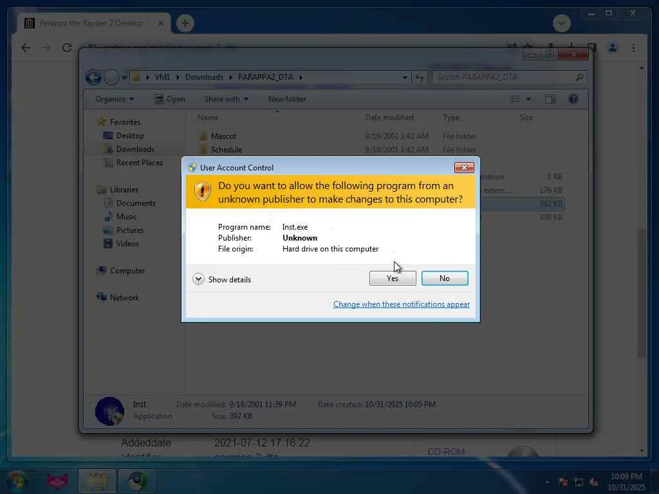Click Inst application icon in details pane

[109, 411]
